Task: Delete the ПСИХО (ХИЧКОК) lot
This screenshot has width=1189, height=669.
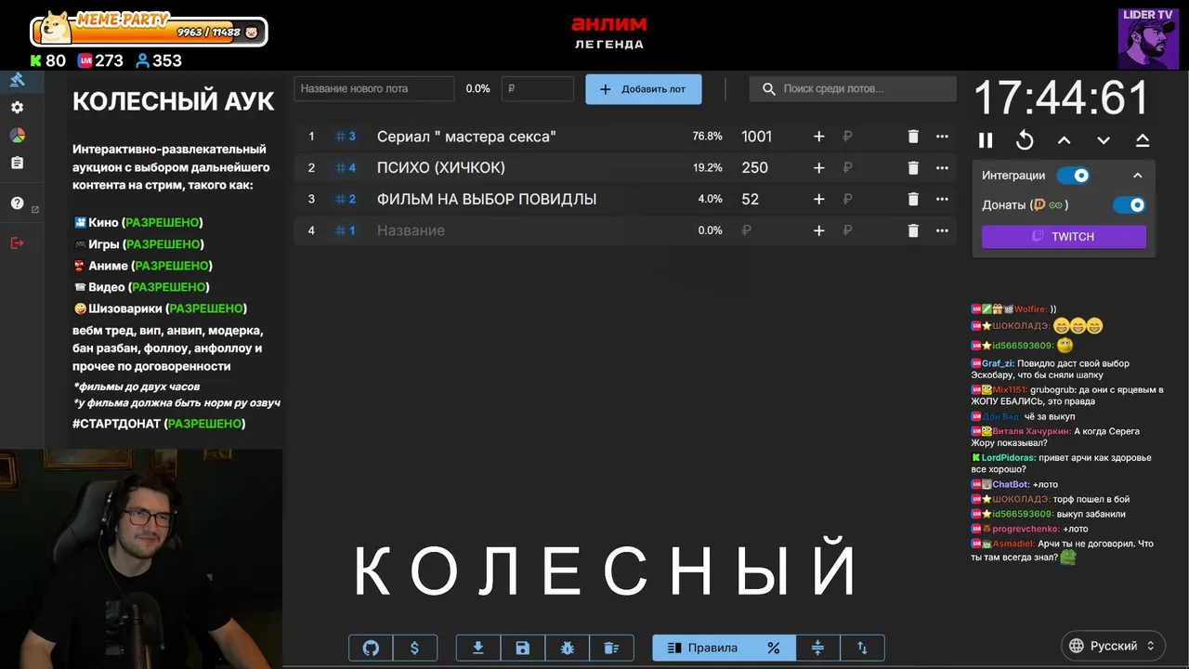Action: coord(913,168)
